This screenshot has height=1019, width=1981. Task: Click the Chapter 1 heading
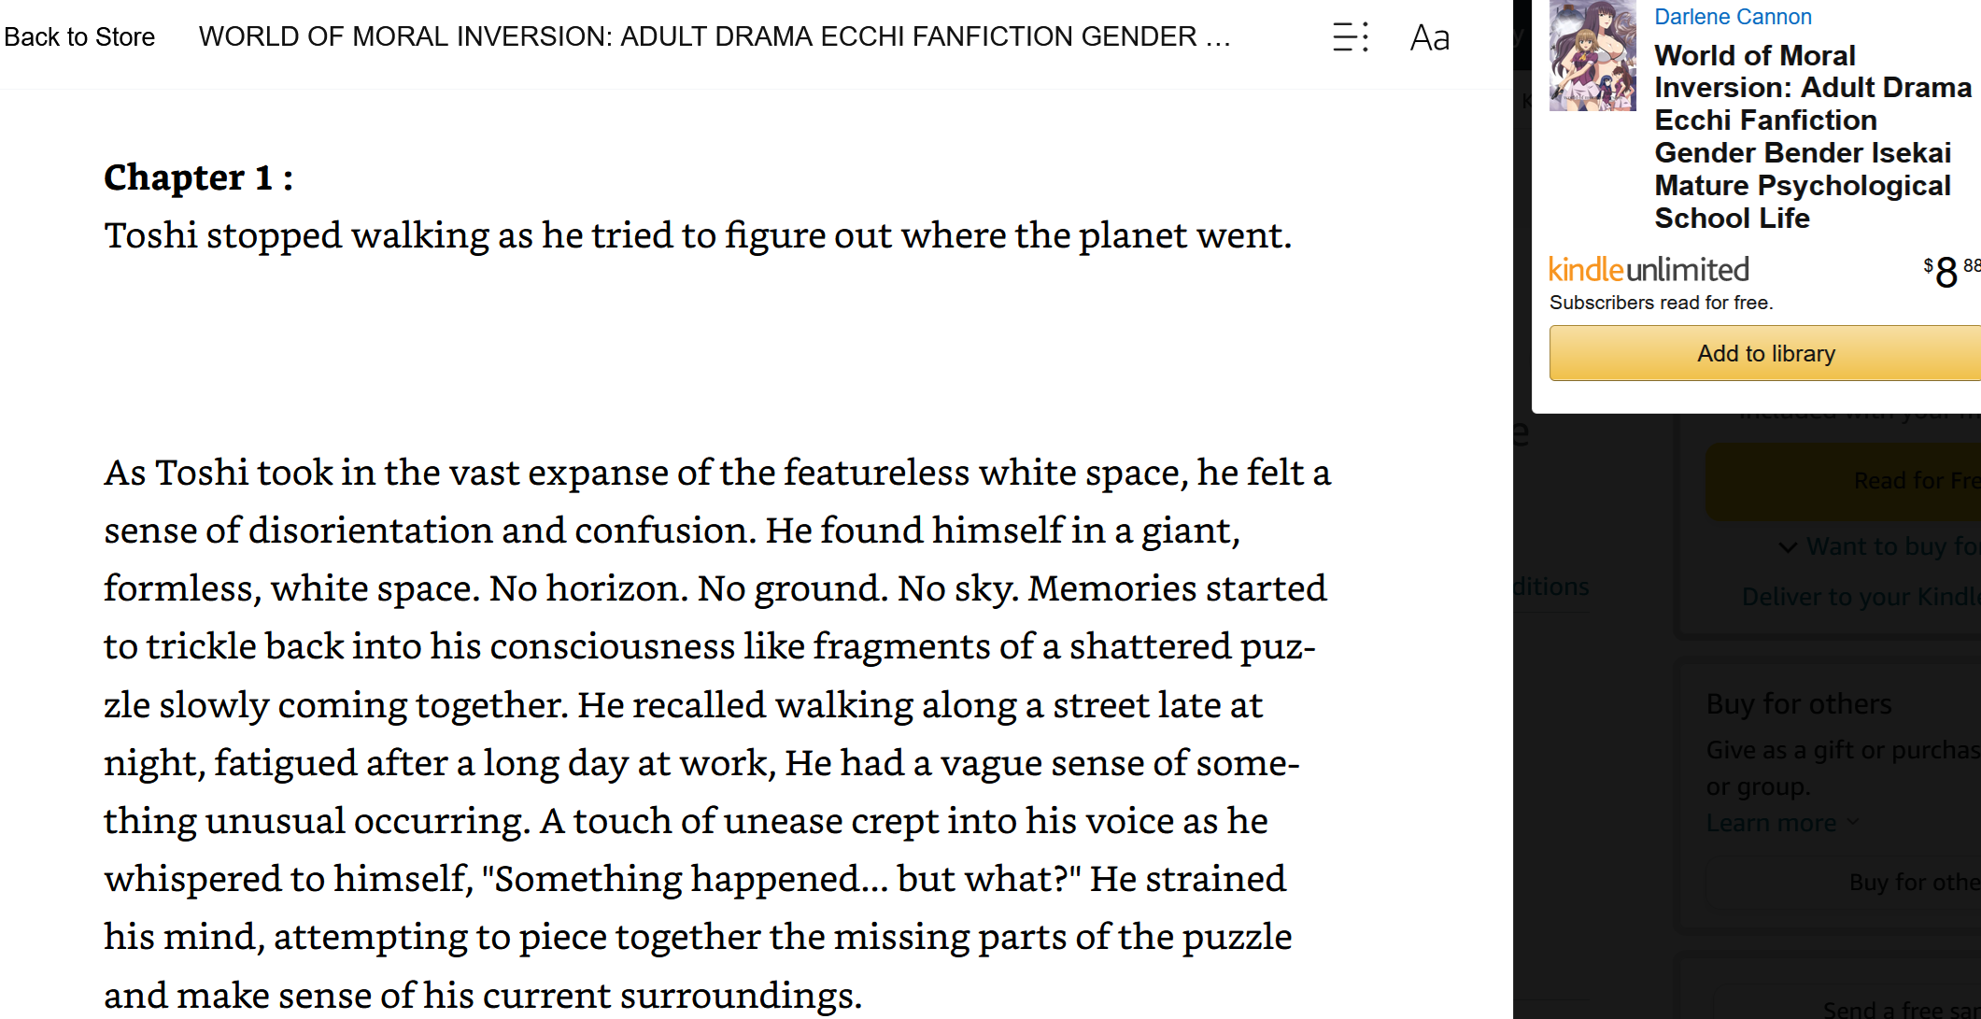click(x=198, y=177)
